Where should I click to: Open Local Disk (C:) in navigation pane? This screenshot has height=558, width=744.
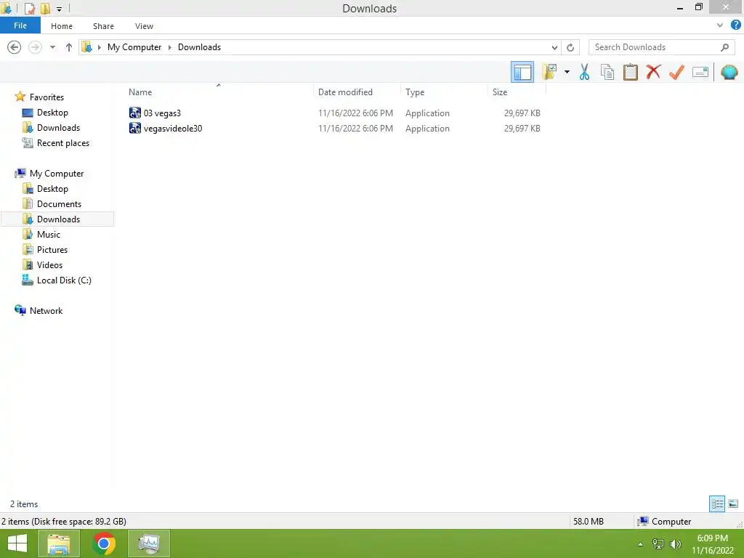[x=64, y=280]
